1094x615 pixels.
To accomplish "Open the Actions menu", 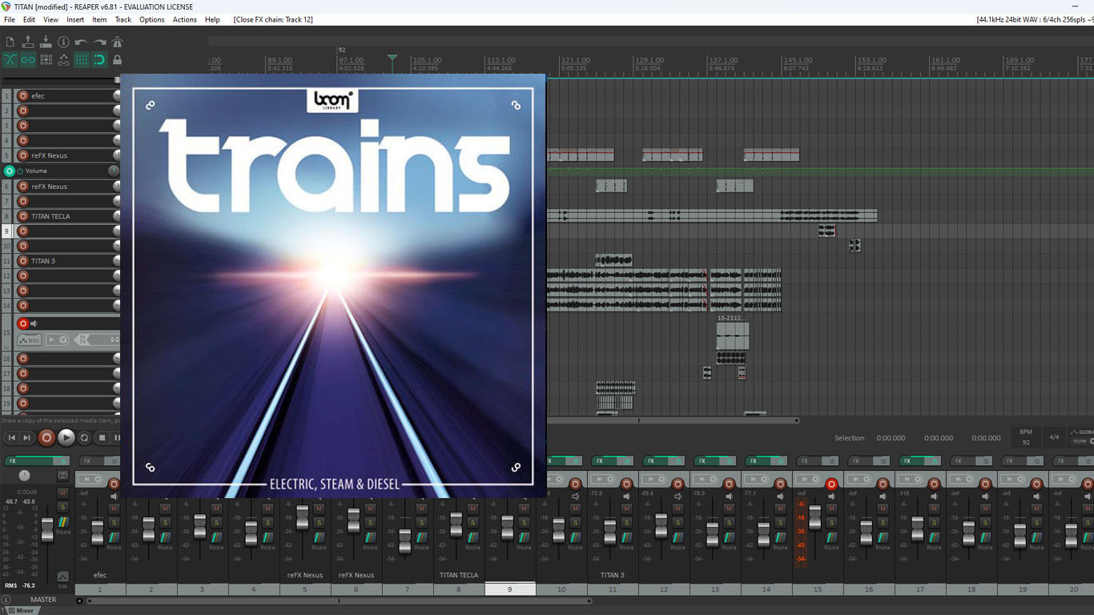I will 184,19.
